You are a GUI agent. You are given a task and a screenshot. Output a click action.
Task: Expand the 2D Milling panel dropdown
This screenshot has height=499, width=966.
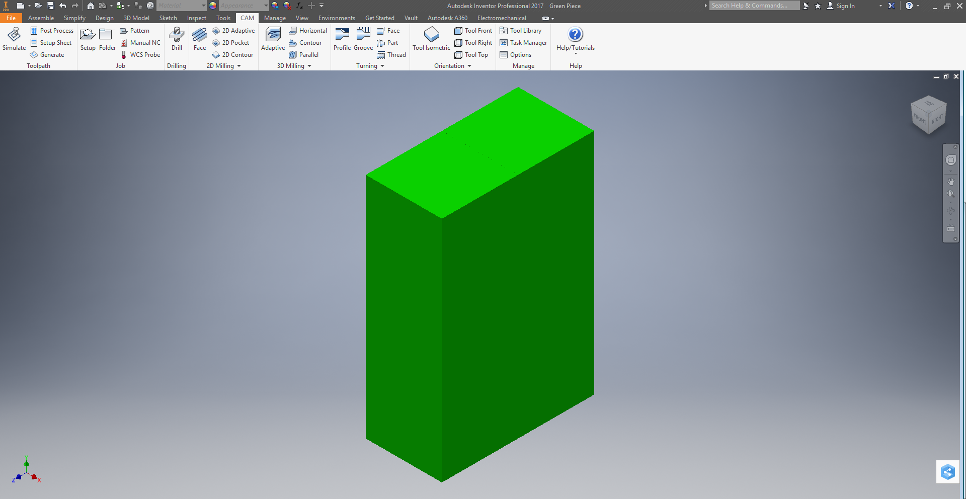click(239, 66)
